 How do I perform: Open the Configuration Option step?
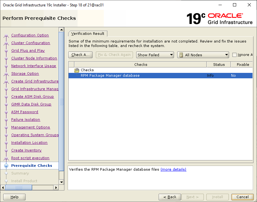click(30, 35)
